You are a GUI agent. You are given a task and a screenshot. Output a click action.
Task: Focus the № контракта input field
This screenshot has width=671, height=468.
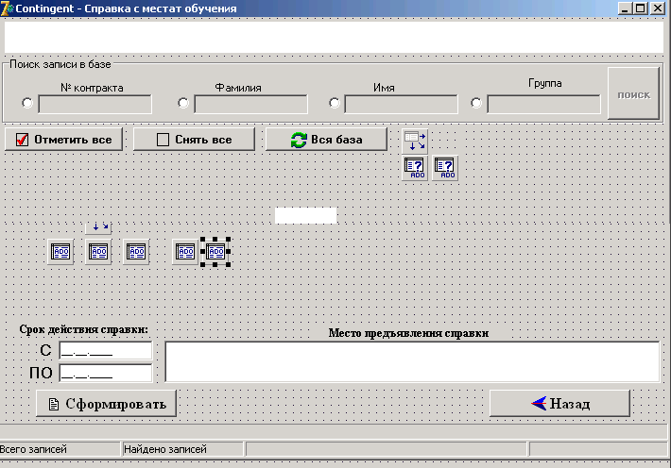tap(95, 105)
